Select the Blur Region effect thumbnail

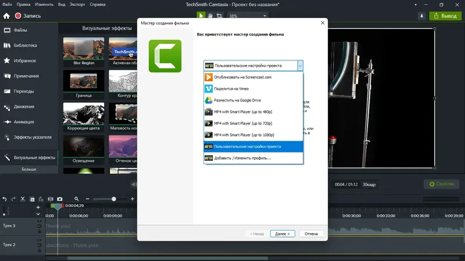(84, 51)
